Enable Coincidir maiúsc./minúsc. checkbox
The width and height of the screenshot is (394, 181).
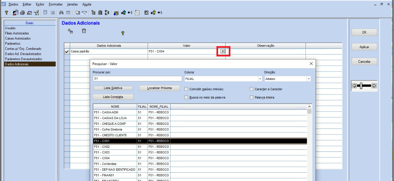tap(186, 89)
